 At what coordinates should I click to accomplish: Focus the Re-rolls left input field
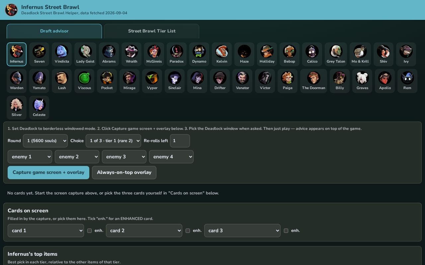pos(180,141)
